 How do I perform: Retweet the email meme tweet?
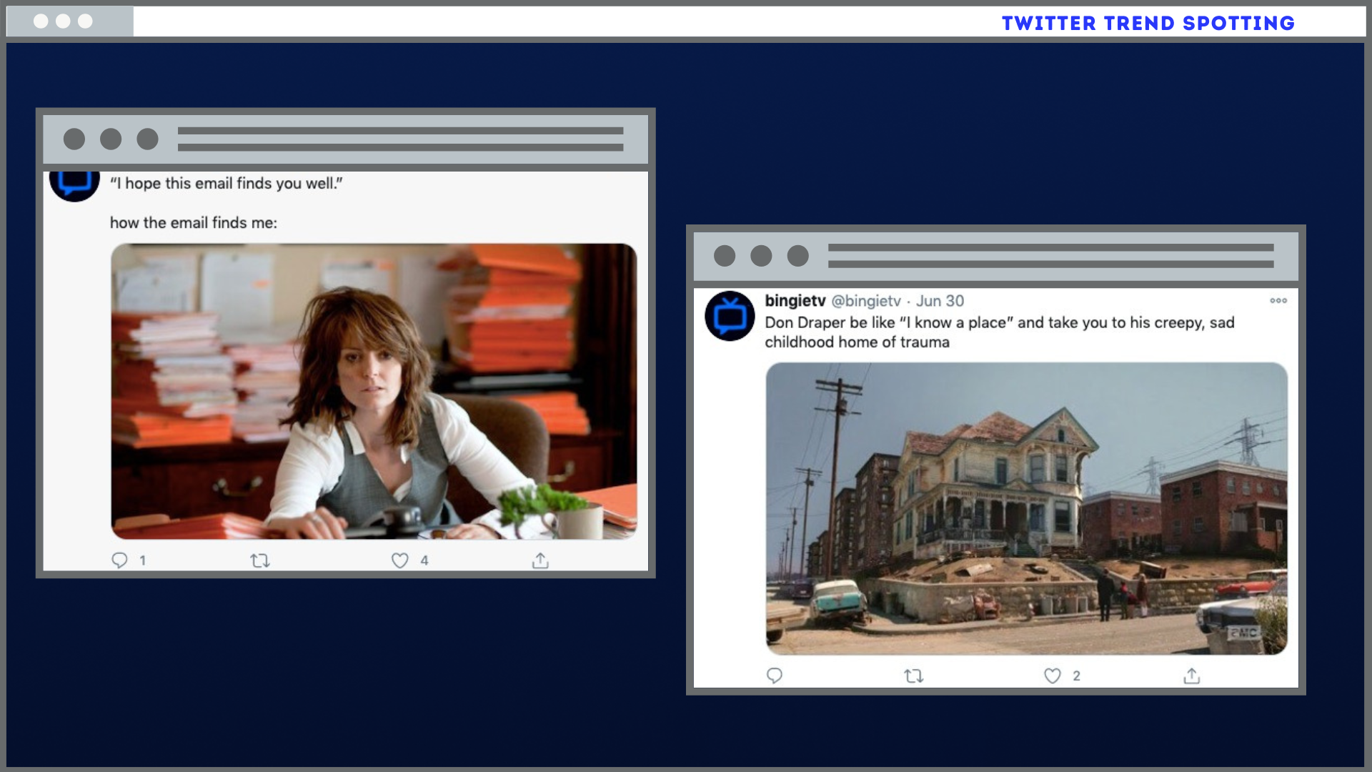point(260,561)
